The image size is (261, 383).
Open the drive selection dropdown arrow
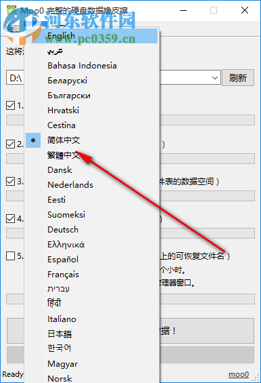pos(215,78)
